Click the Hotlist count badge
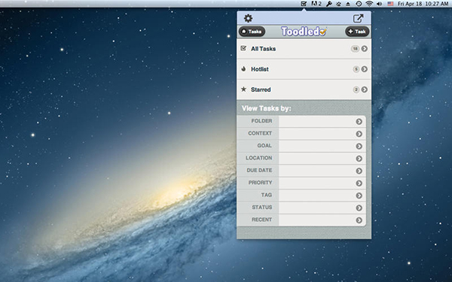Image resolution: width=452 pixels, height=282 pixels. point(356,69)
